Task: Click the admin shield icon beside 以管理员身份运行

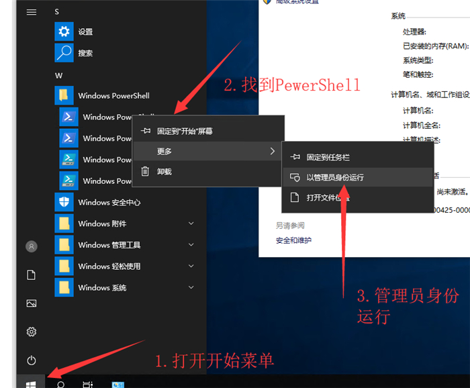Action: [x=295, y=177]
